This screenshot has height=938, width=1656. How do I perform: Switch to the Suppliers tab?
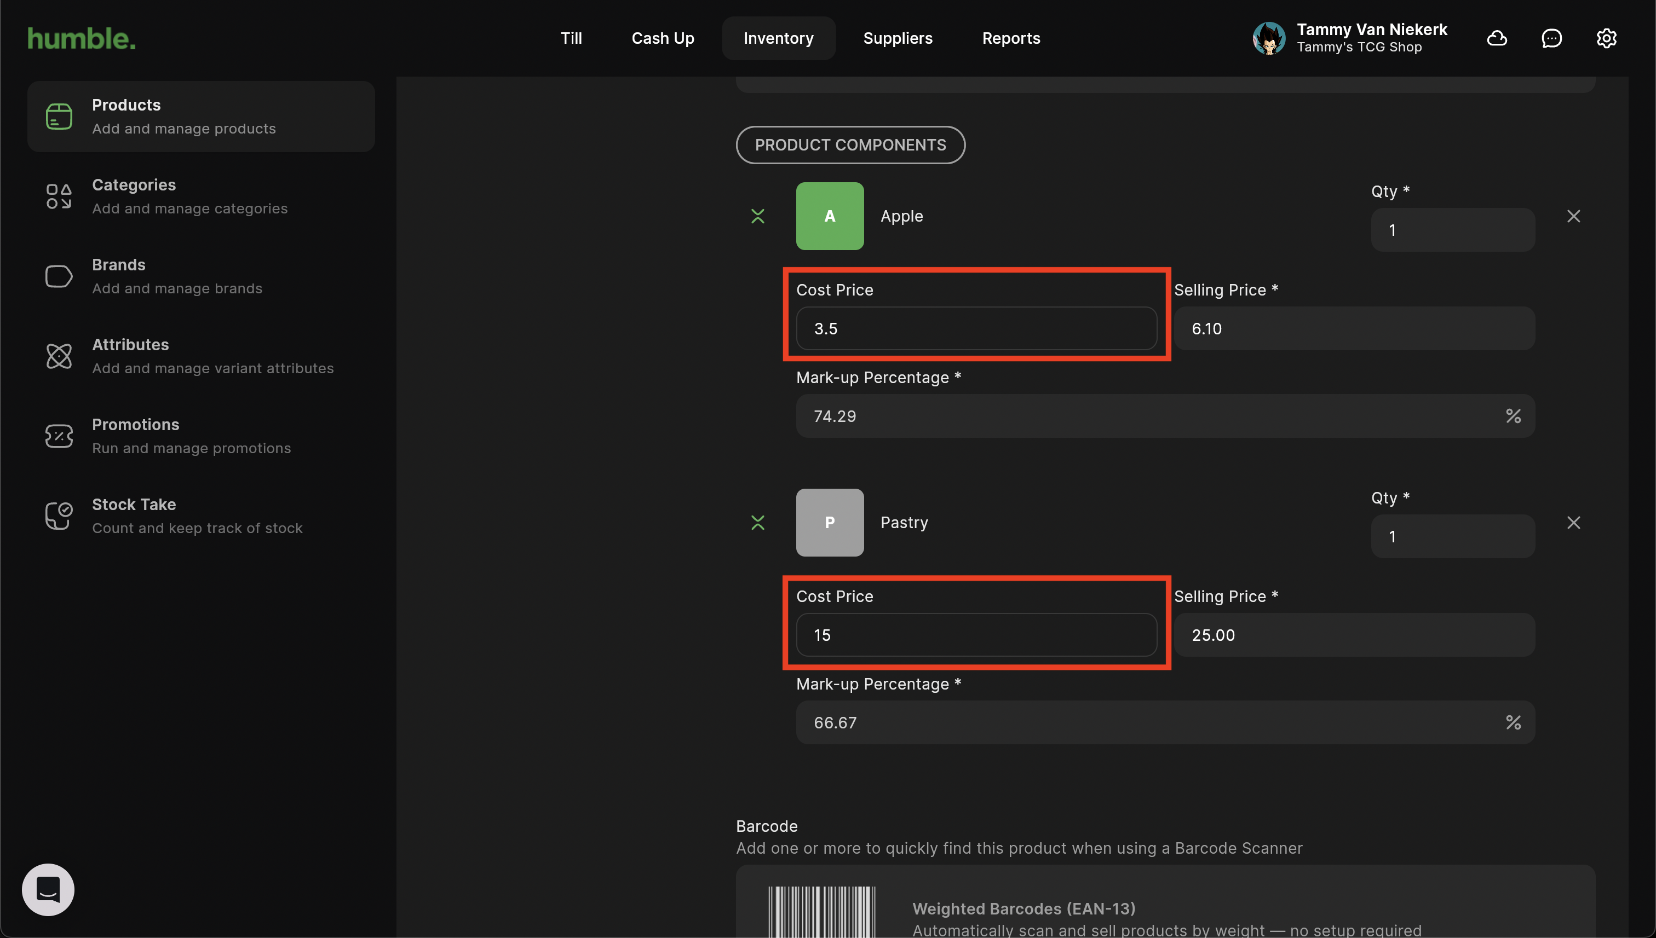click(898, 39)
